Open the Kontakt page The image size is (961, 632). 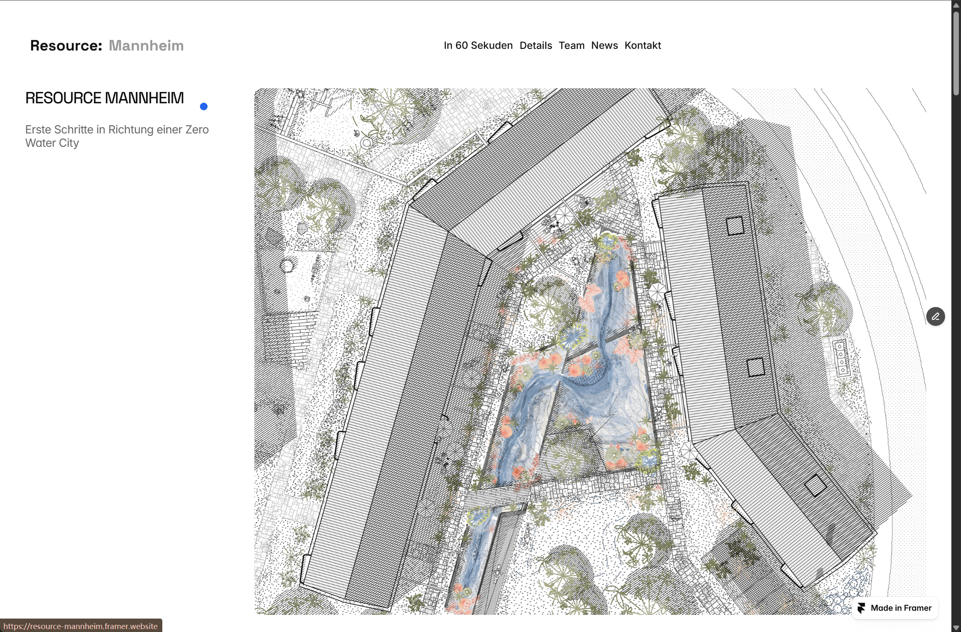tap(643, 46)
